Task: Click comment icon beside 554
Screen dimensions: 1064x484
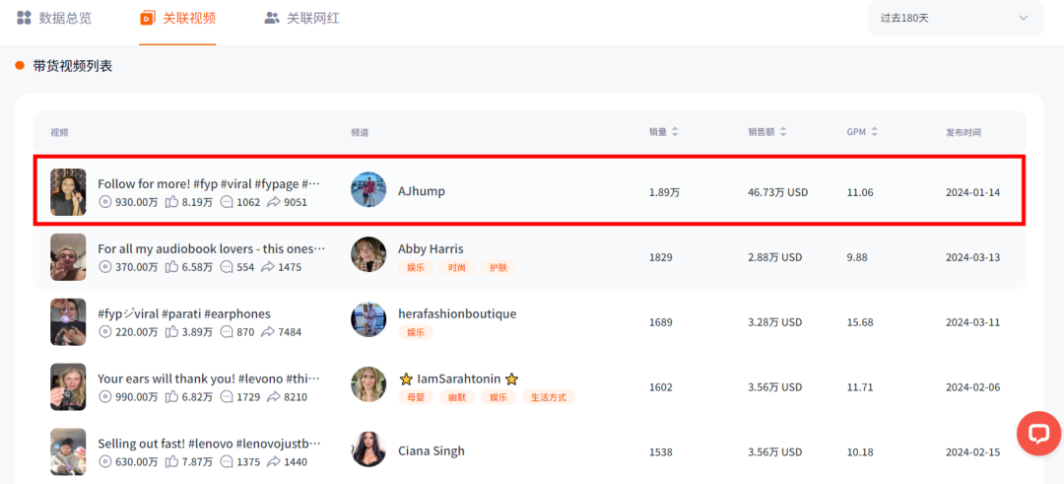Action: pyautogui.click(x=227, y=267)
